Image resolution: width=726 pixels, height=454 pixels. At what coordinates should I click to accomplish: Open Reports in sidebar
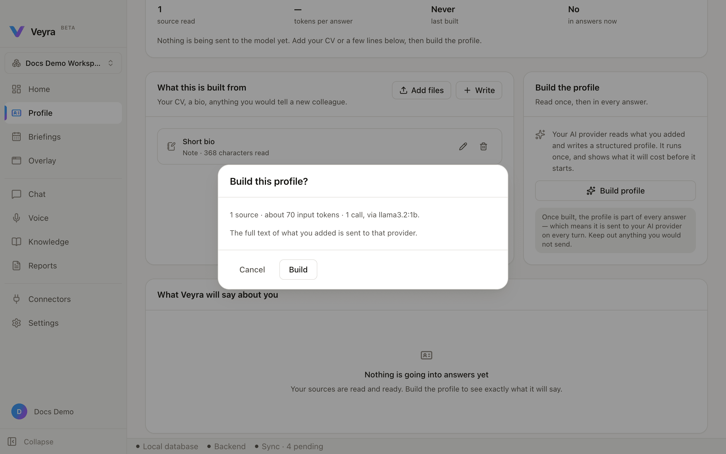[x=63, y=266]
